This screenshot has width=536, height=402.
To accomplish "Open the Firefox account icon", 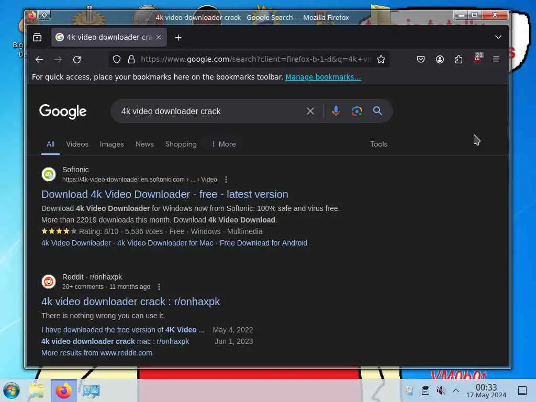I will tap(440, 60).
